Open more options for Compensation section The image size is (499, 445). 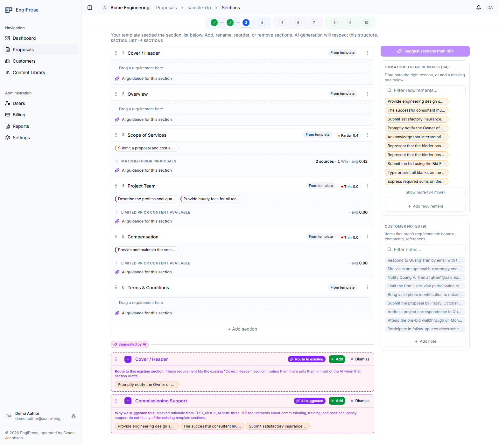click(367, 236)
